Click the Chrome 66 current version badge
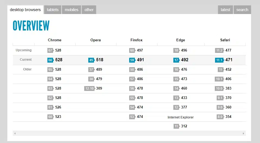This screenshot has width=260, height=143. pyautogui.click(x=50, y=60)
